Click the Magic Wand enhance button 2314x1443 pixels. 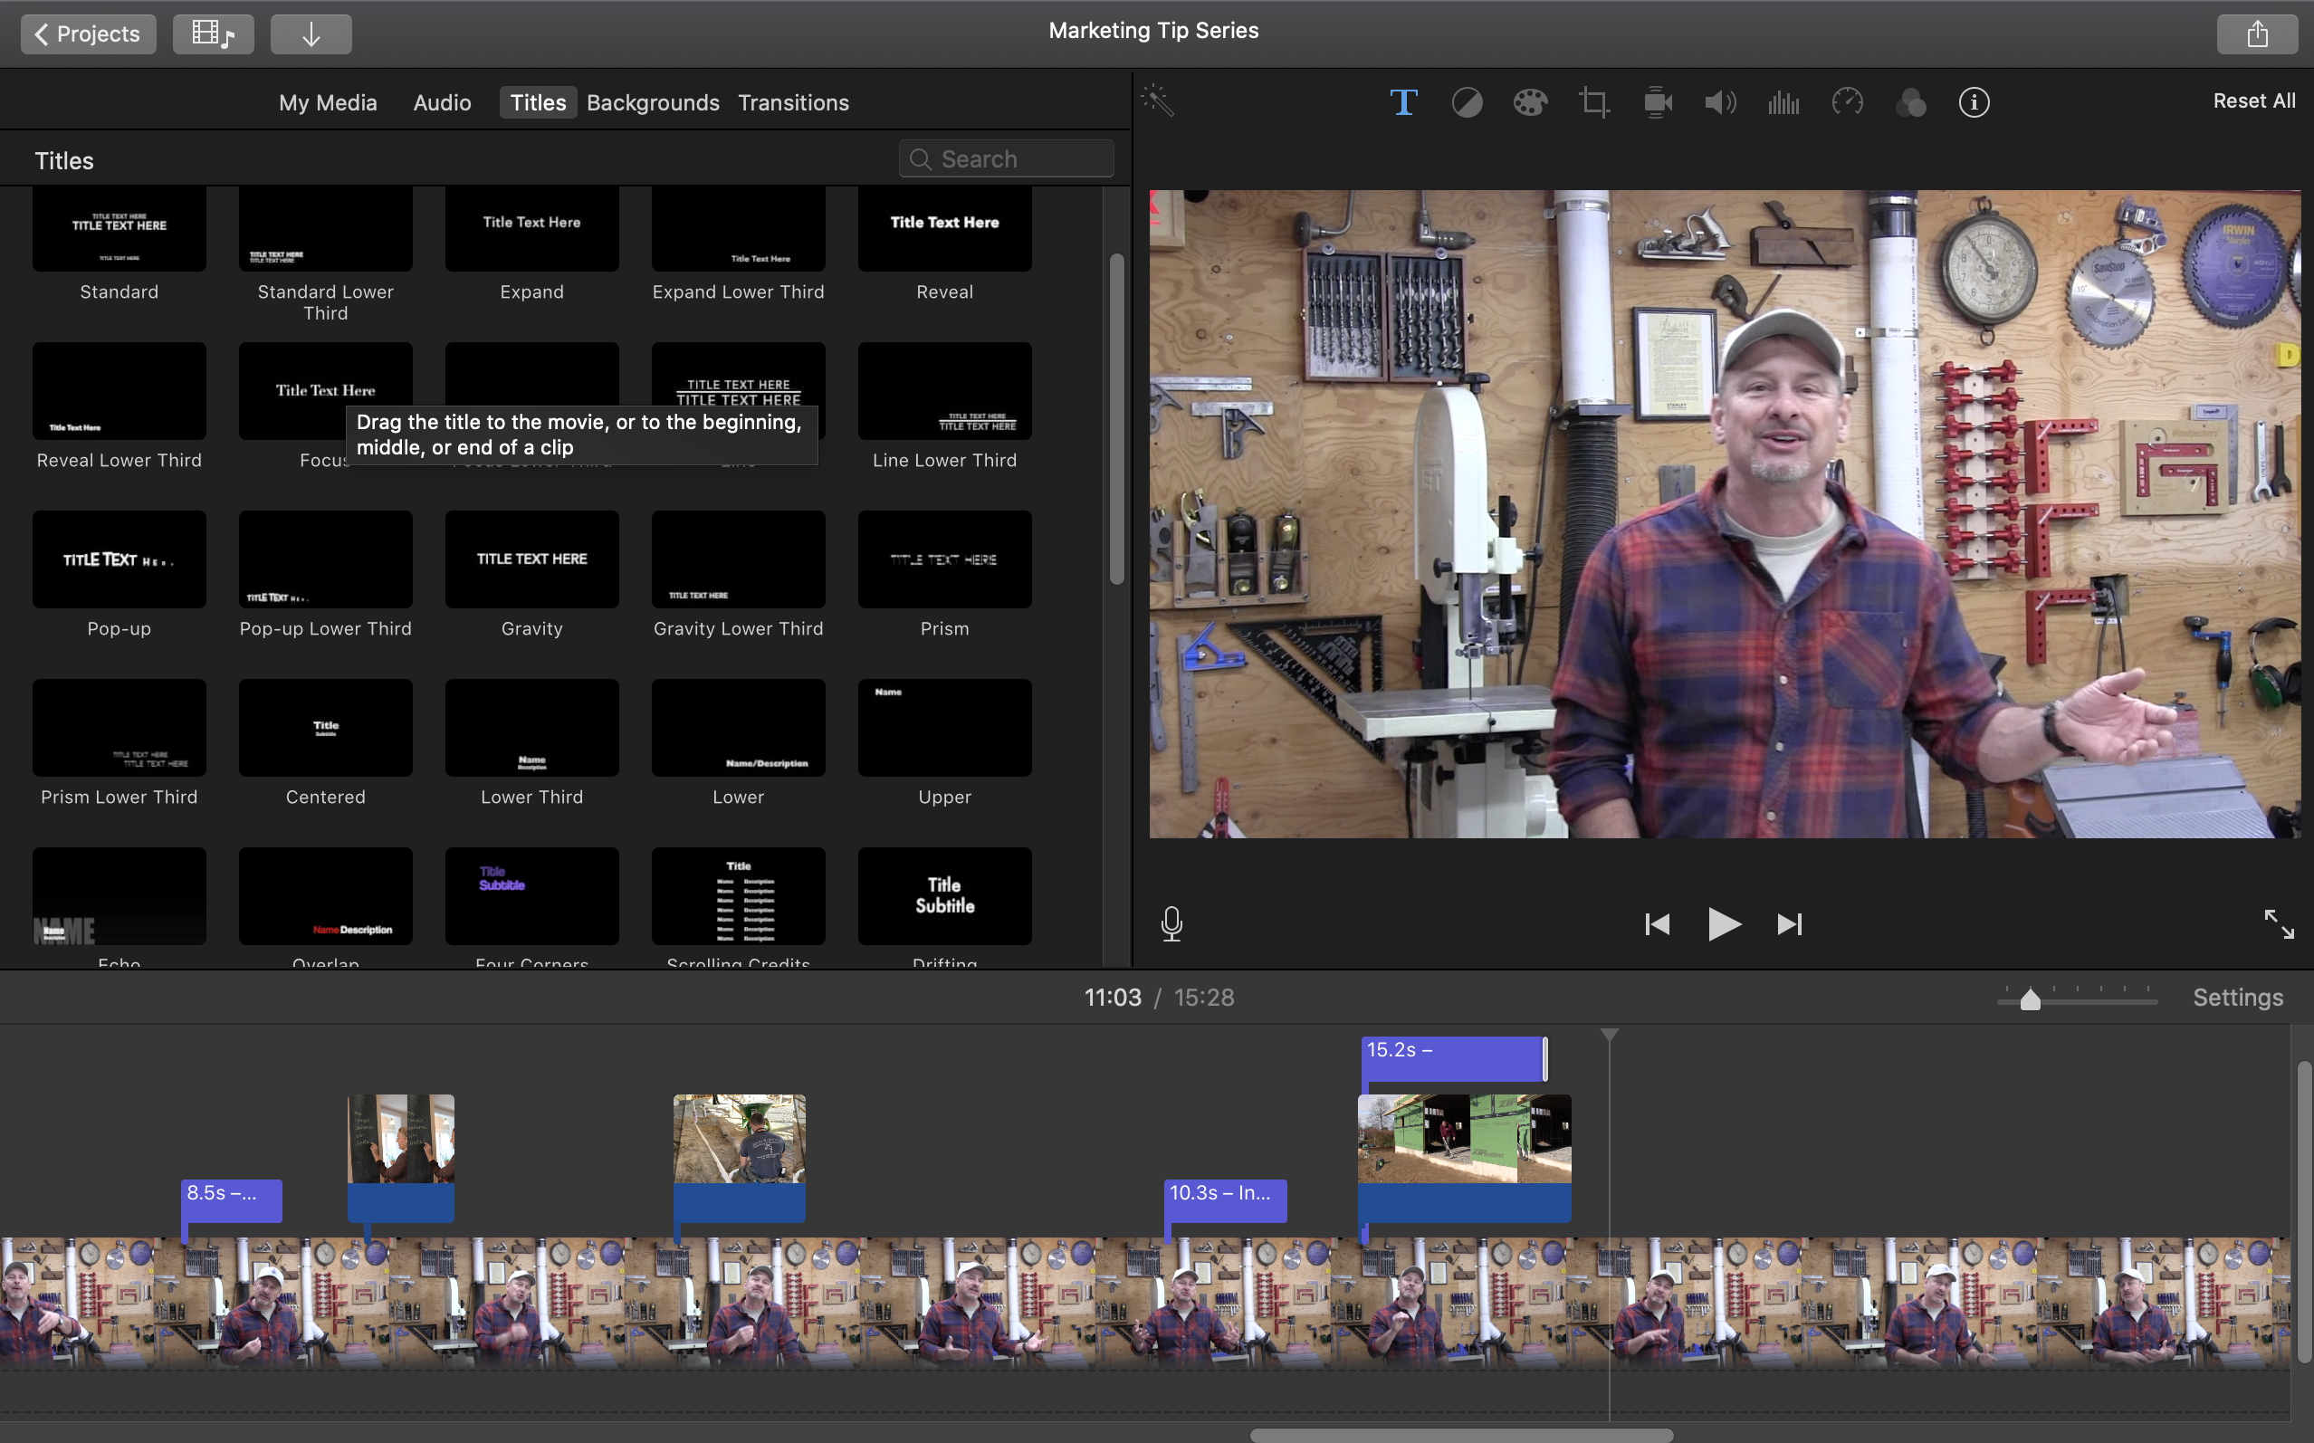(1158, 100)
